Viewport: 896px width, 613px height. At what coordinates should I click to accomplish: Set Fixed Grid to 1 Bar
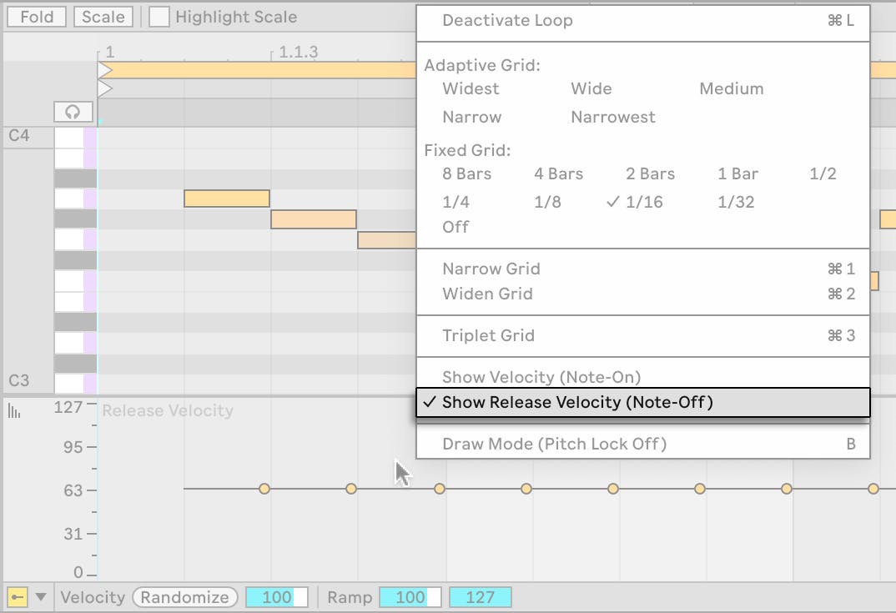pos(737,173)
